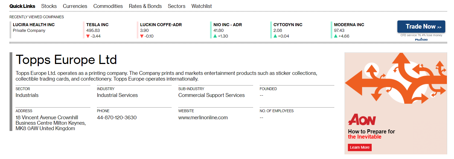This screenshot has width=454, height=159.
Task: Open the Watchlist link
Action: (202, 6)
